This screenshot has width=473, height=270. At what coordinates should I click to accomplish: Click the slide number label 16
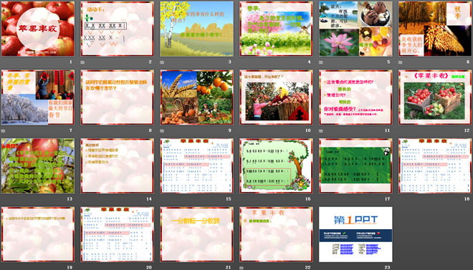coord(308,199)
